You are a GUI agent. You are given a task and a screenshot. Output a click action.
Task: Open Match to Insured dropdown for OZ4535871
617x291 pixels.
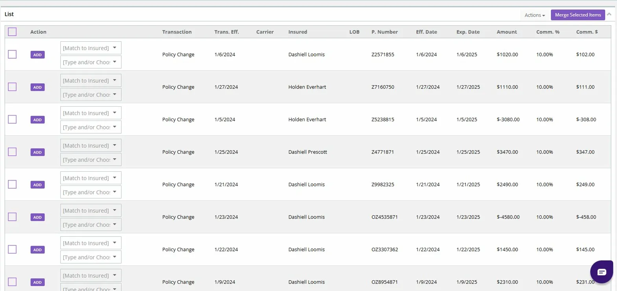click(91, 210)
